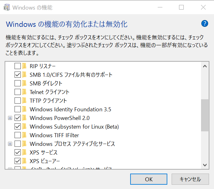Check the TFTP クライアント checkbox
Viewport: 214px width, 189px height.
pos(18,101)
